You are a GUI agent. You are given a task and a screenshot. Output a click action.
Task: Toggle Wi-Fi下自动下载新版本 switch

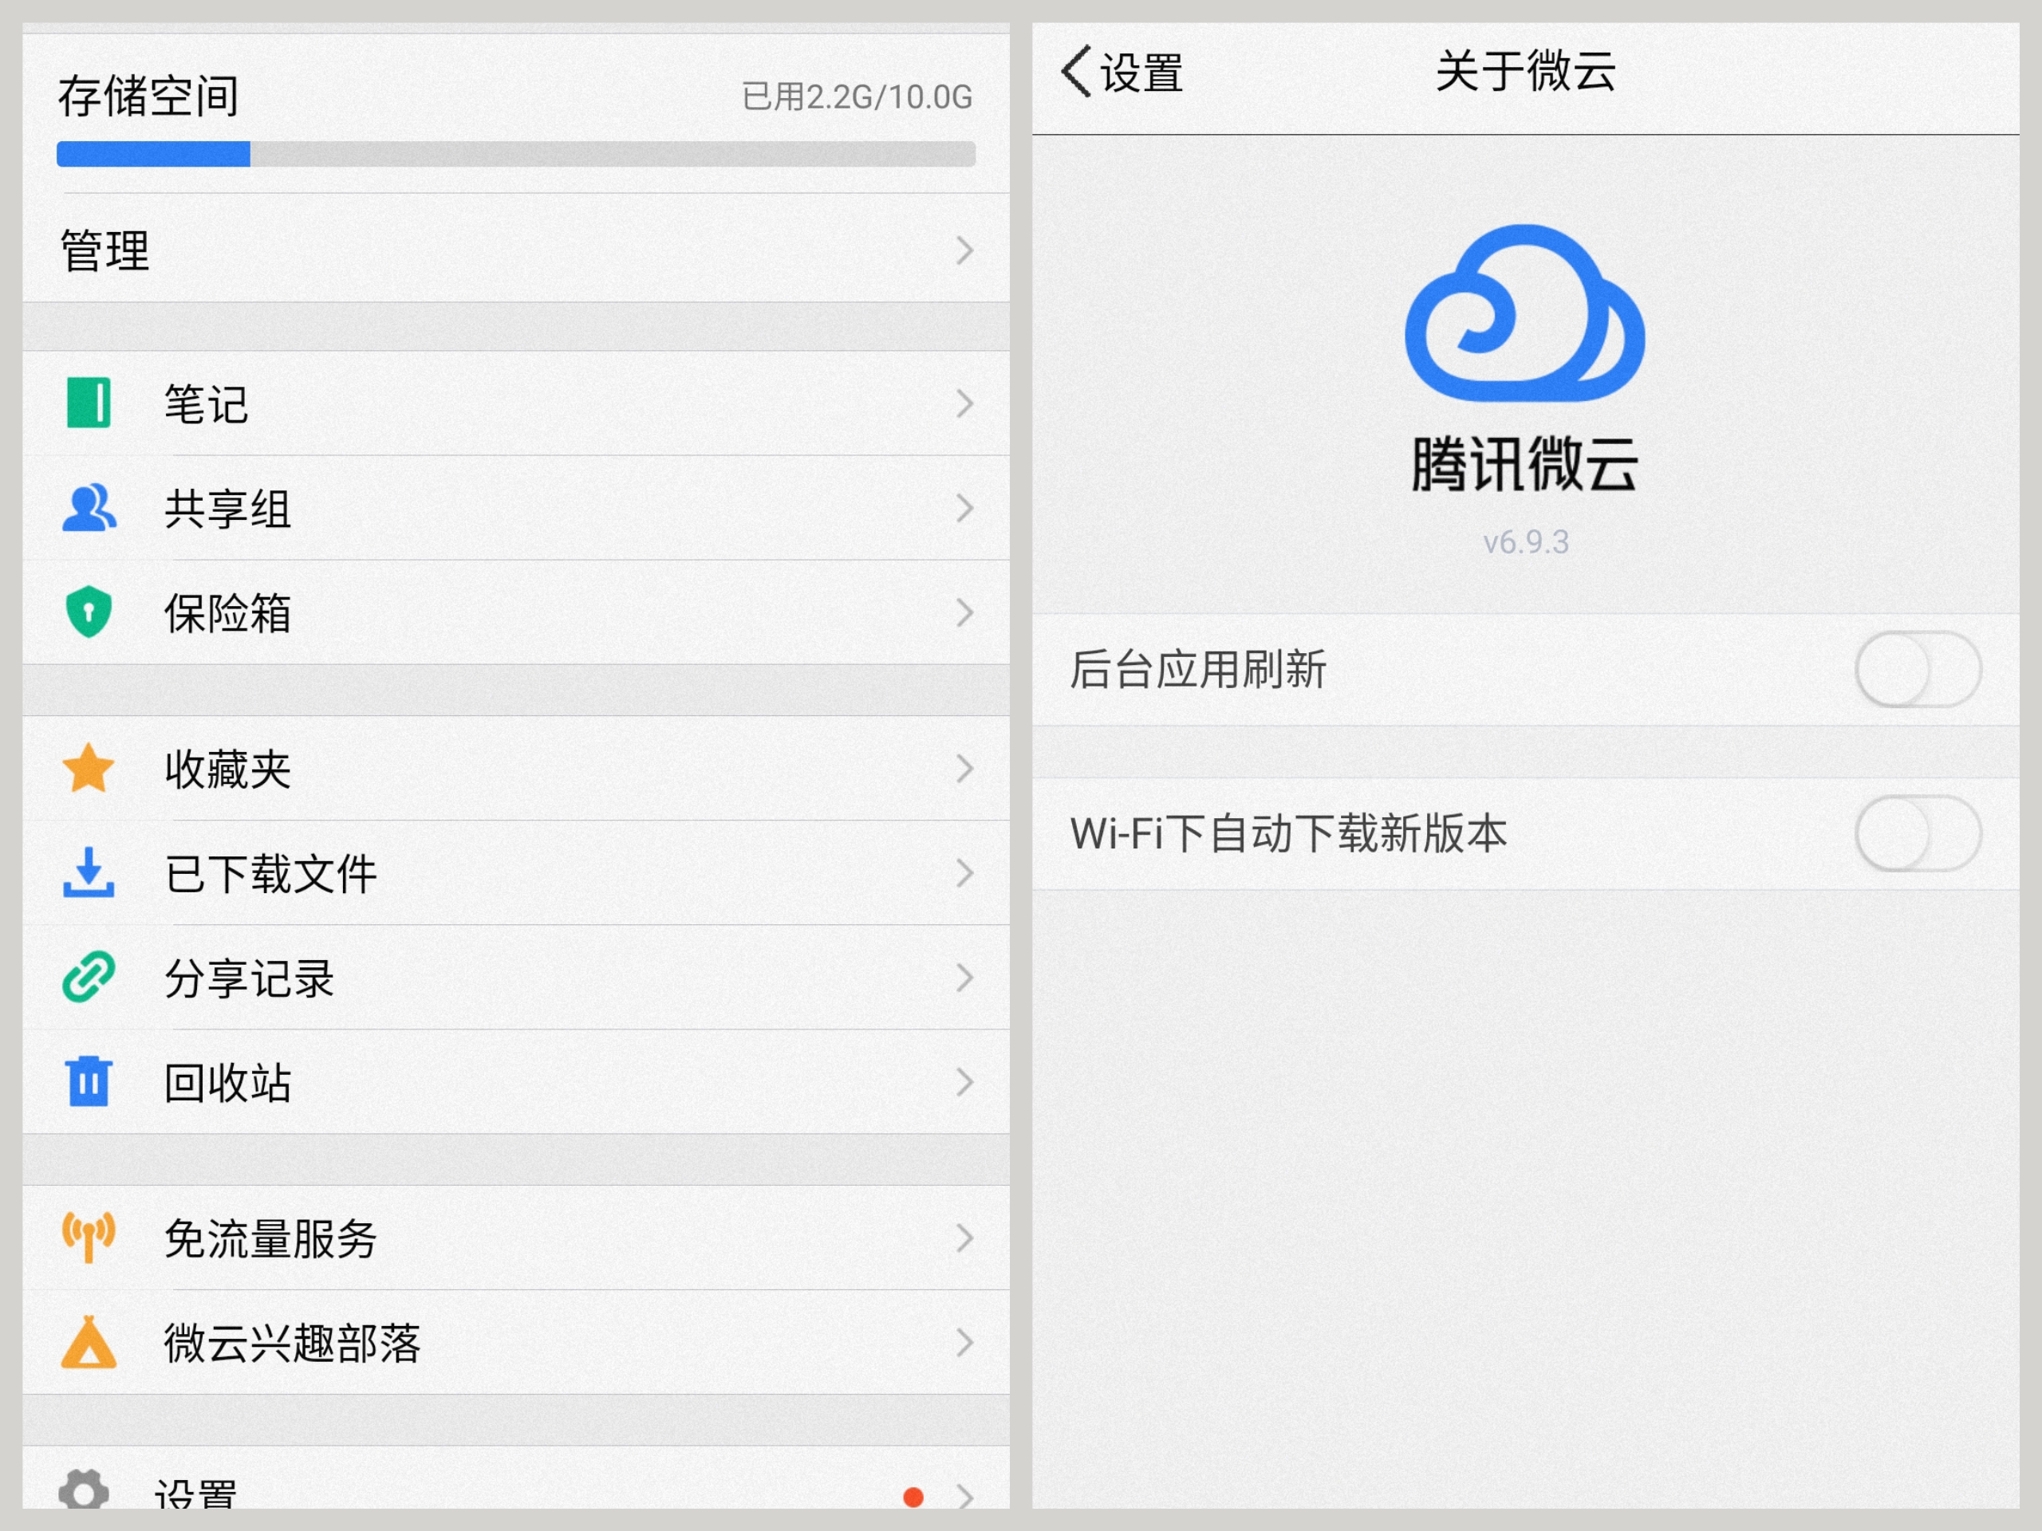tap(1918, 833)
